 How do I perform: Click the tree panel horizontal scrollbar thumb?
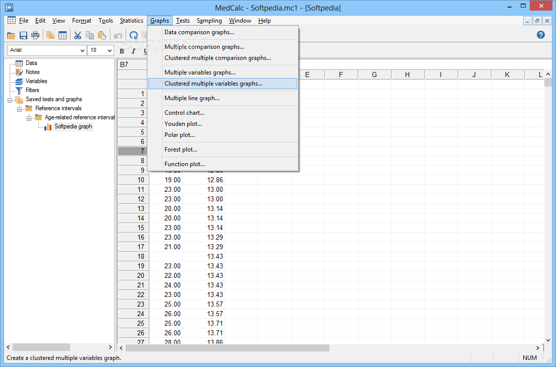41,347
